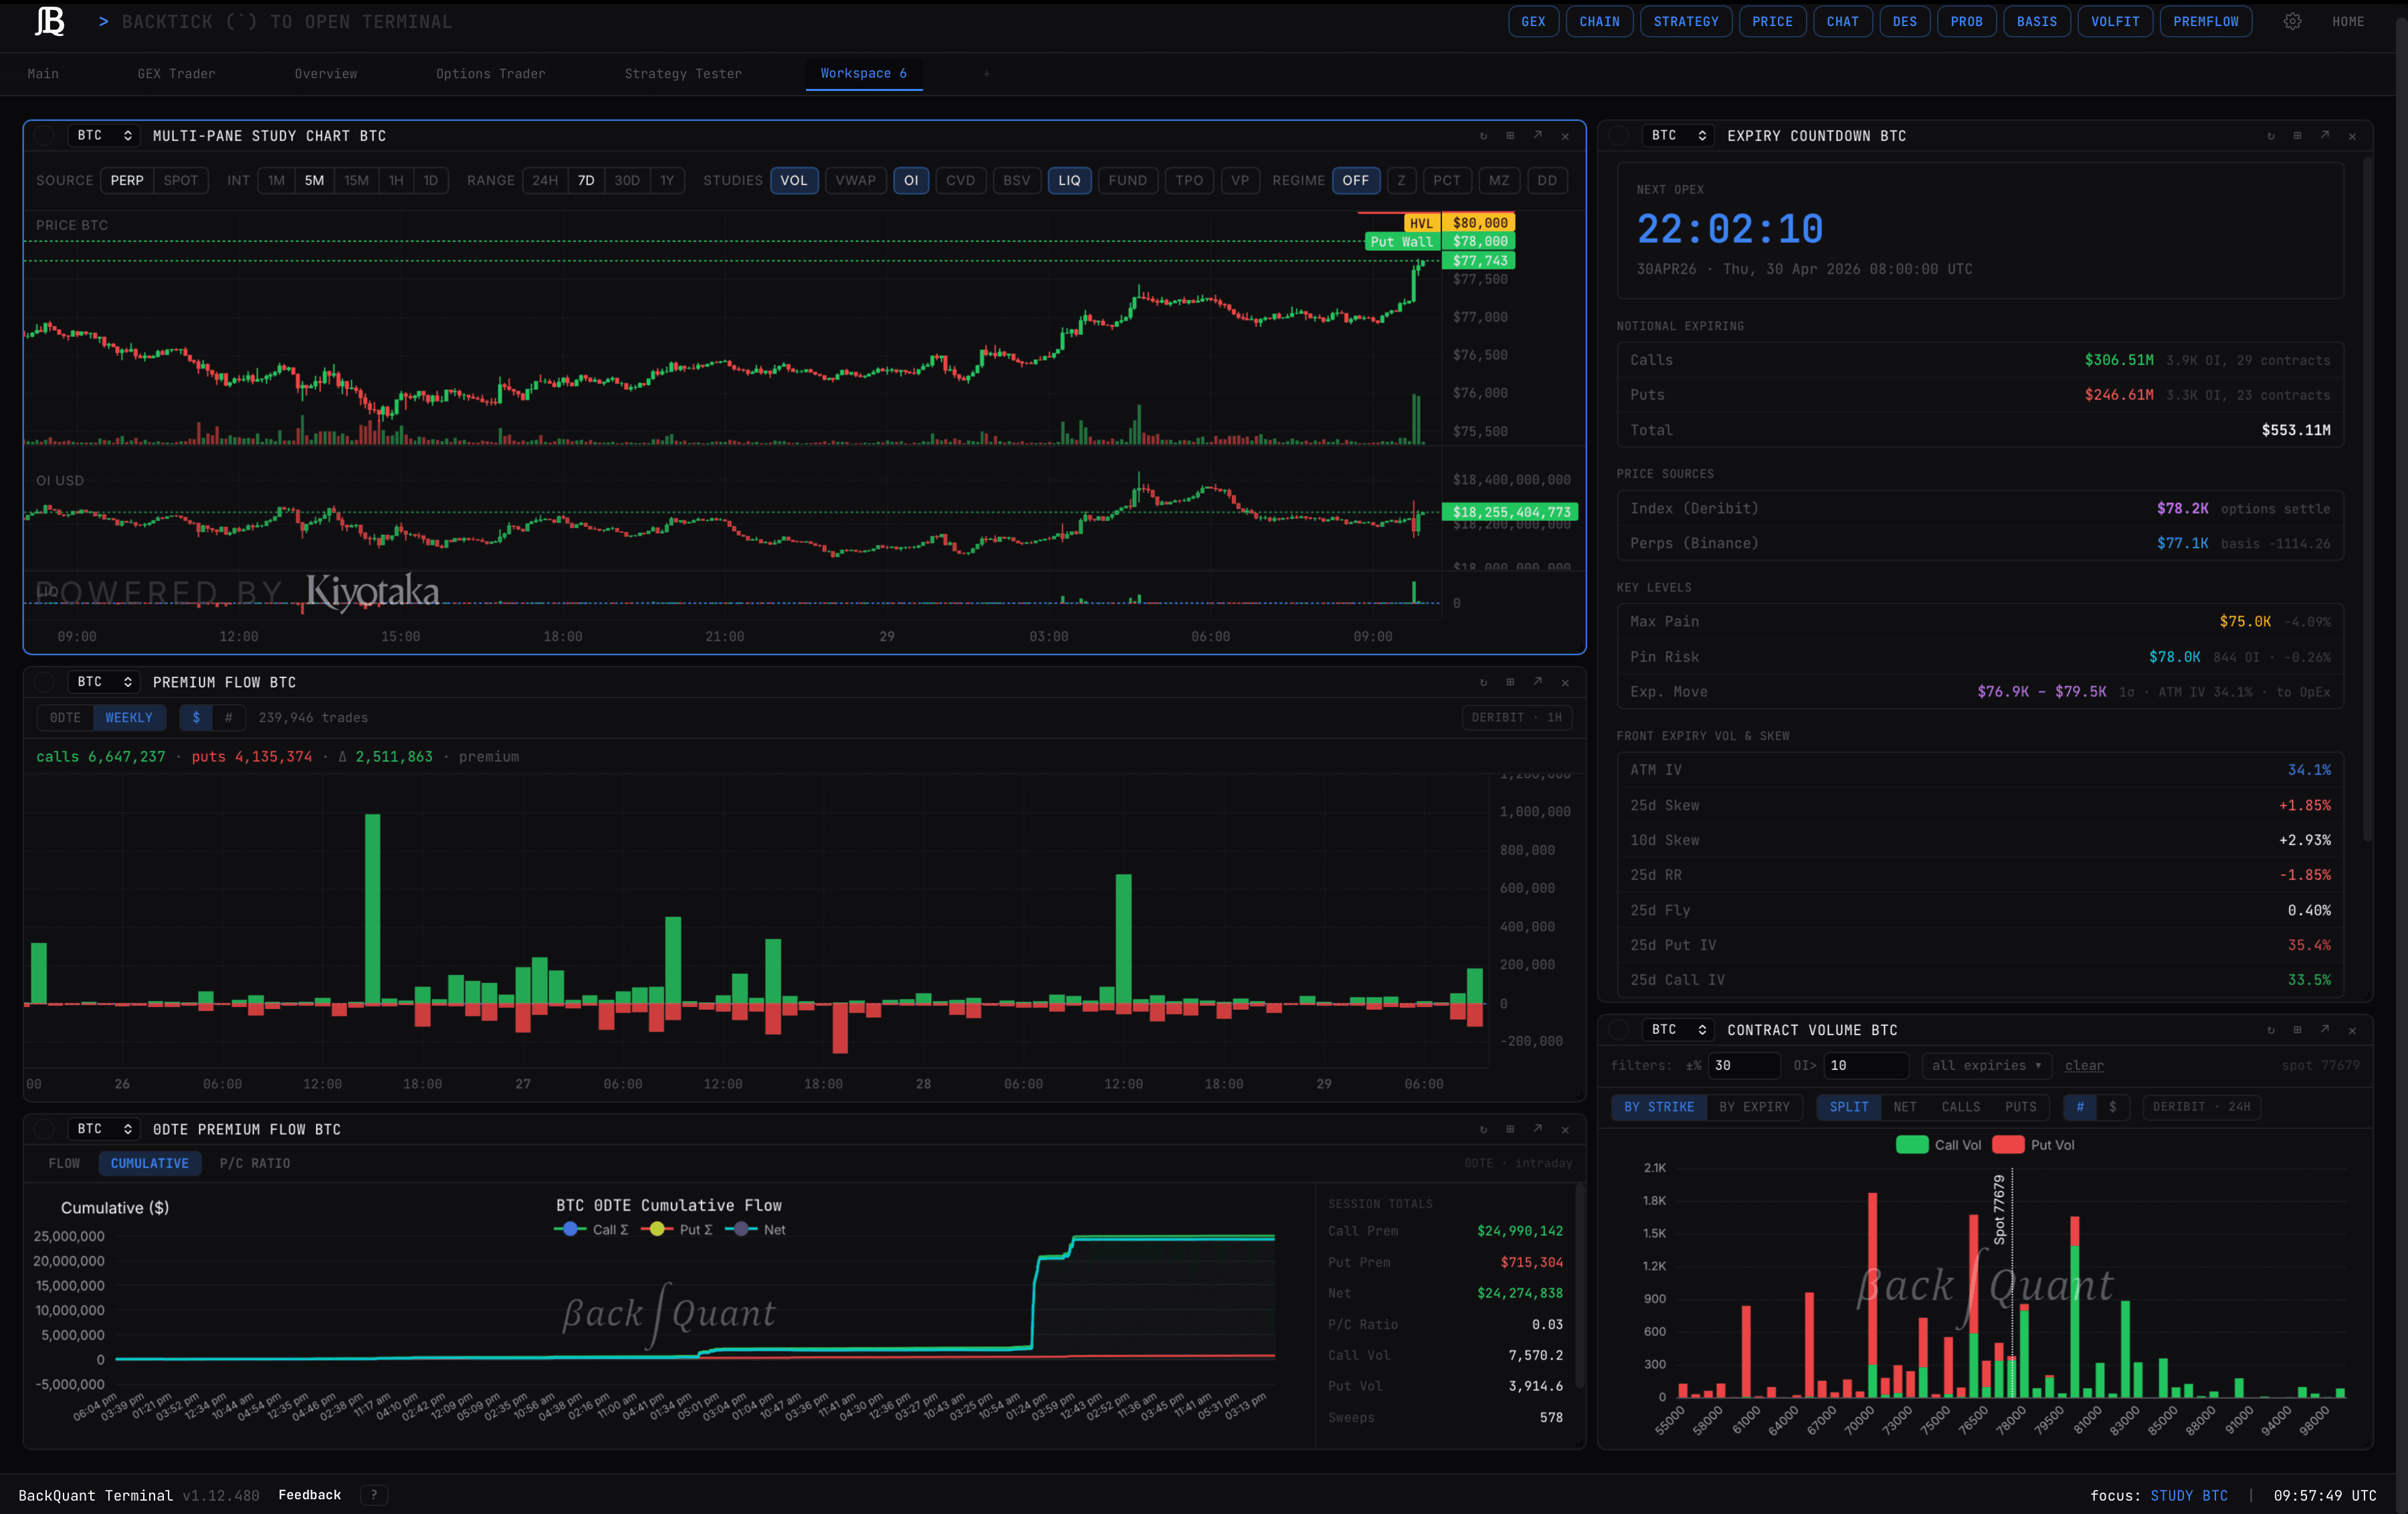Expand the all expiries dropdown
Viewport: 2408px width, 1514px height.
click(1986, 1066)
